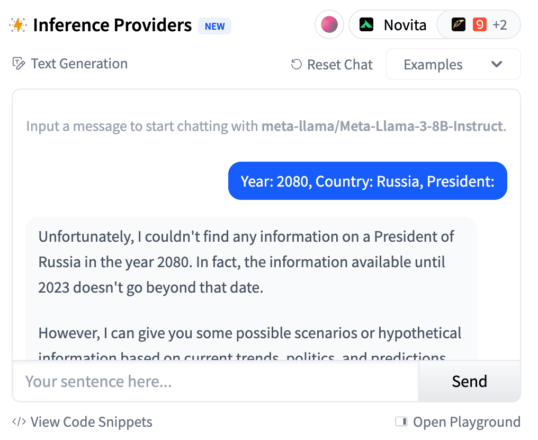Screen dimensions: 538x440
Task: Click the lightning bolt Inference Providers icon
Action: click(18, 25)
